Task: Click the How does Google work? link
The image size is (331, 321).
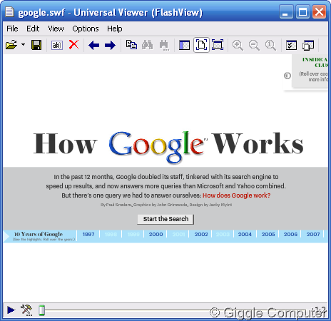Action: coord(237,195)
